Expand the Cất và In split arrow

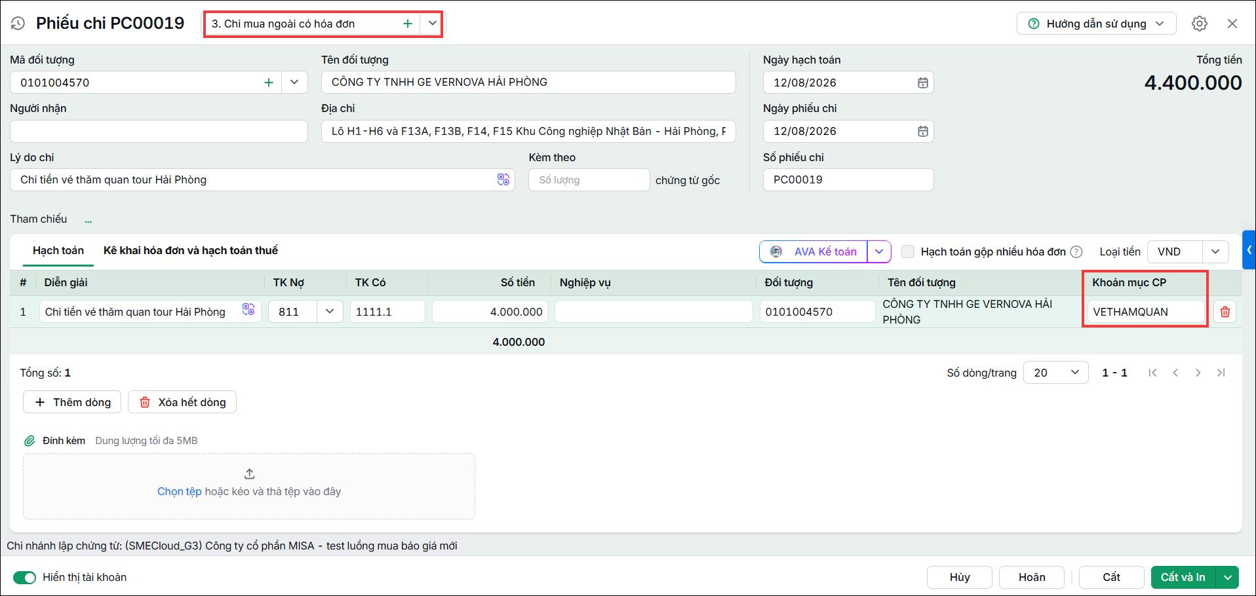click(x=1227, y=577)
